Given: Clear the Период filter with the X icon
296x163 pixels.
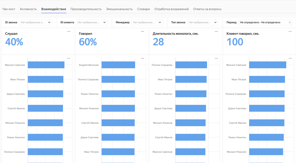Looking at the screenshot, I should 289,23.
